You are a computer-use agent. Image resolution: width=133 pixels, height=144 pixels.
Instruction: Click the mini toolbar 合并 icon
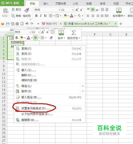61,33
